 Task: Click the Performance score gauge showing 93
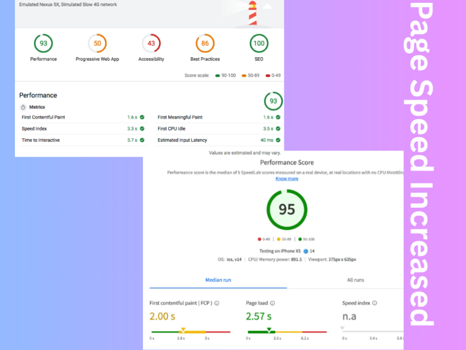tap(43, 43)
